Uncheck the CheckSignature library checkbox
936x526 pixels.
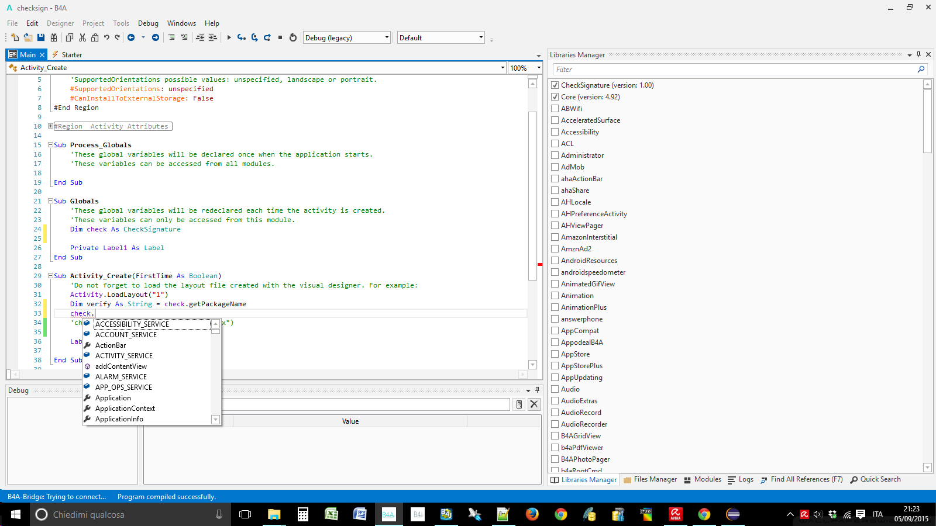pos(555,85)
